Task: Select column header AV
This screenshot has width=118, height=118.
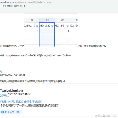Action: click(62, 20)
